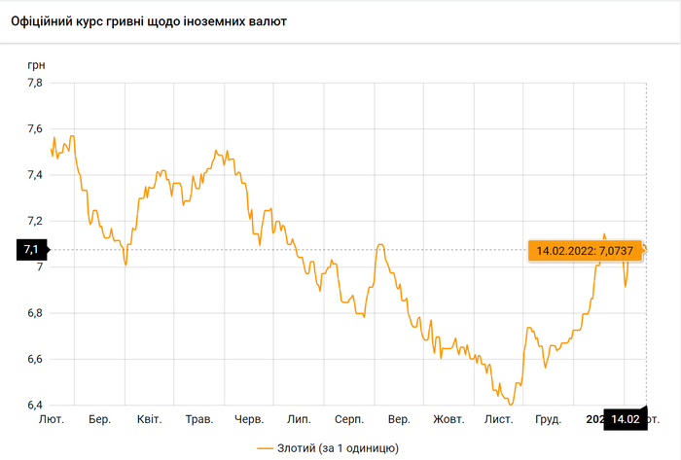Click the Лист. month label
Viewport: 681px width, 460px height.
pos(499,420)
